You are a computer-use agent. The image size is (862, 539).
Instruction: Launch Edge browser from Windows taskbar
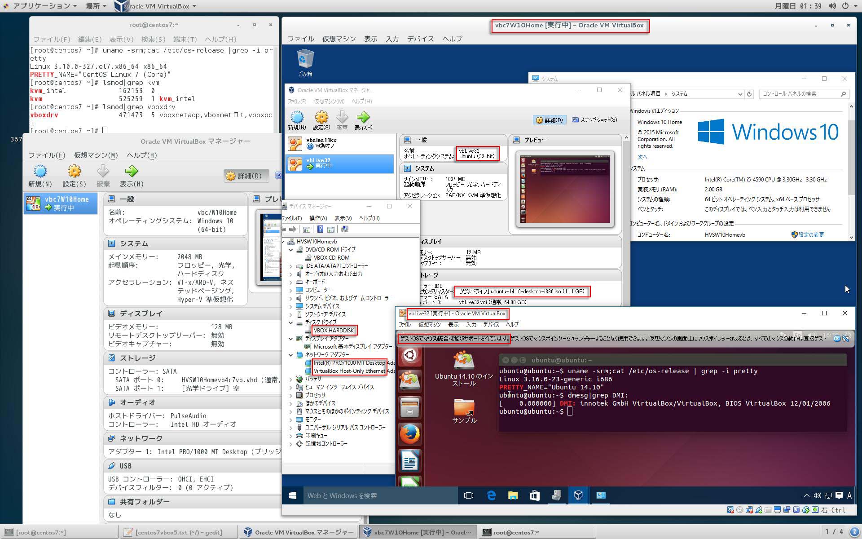point(491,495)
